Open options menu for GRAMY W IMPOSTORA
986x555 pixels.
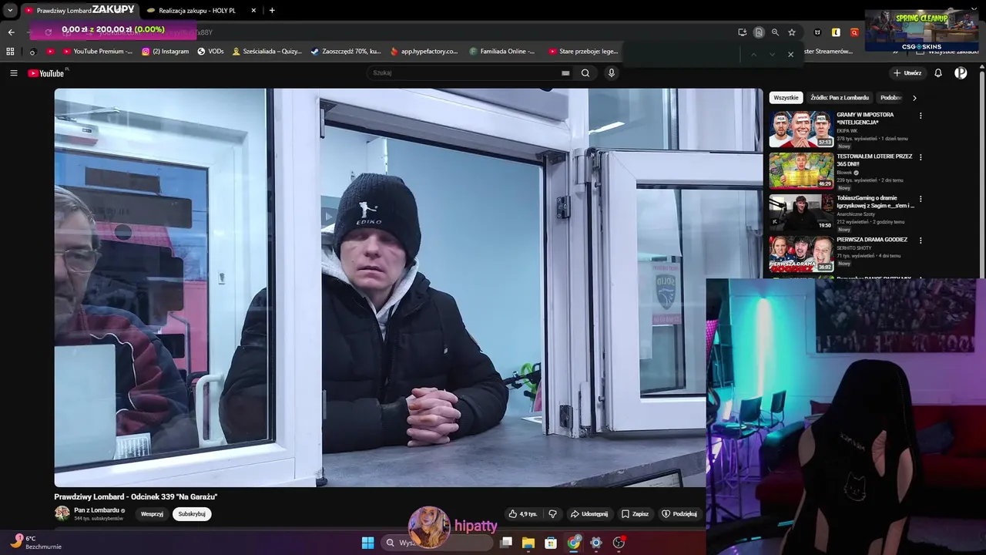coord(921,116)
